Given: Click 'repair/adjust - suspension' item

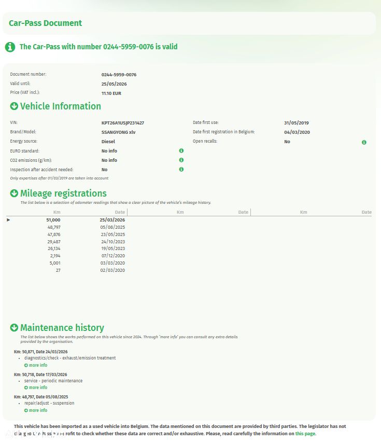Looking at the screenshot, I should [x=49, y=403].
